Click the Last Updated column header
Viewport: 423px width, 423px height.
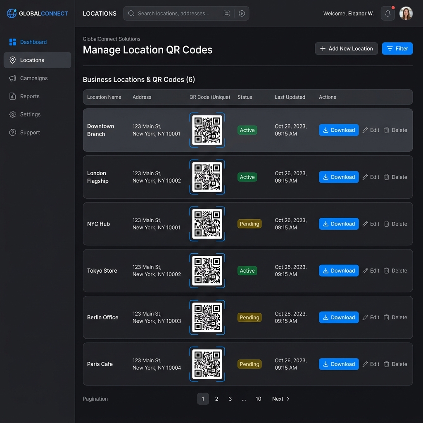point(290,97)
